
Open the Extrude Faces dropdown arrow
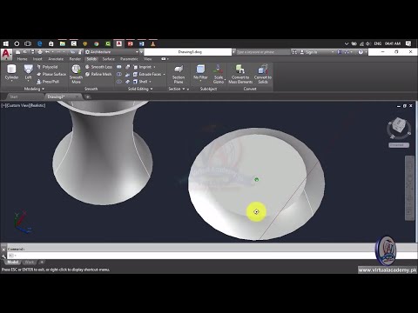tap(164, 75)
